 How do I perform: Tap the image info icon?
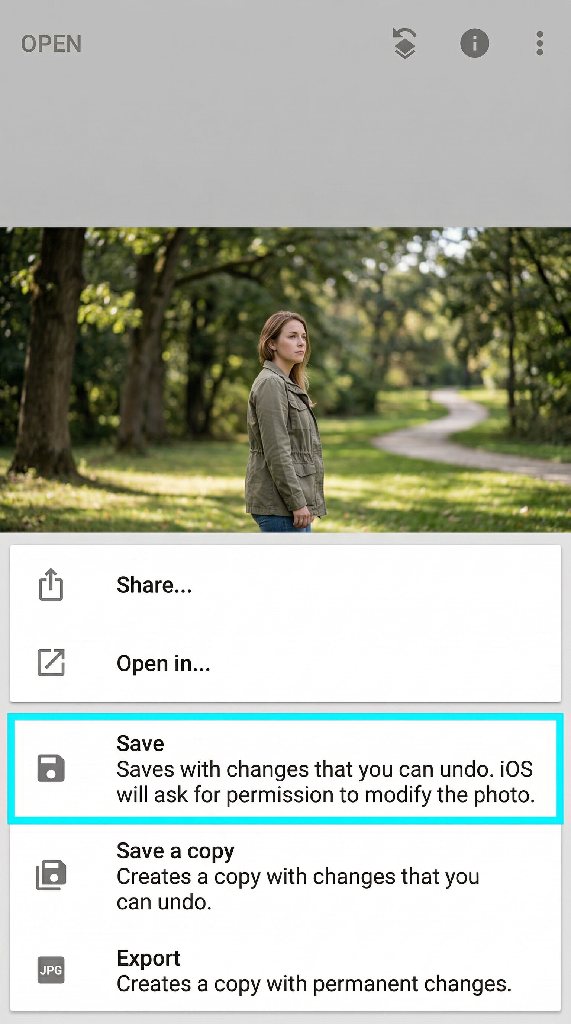474,43
